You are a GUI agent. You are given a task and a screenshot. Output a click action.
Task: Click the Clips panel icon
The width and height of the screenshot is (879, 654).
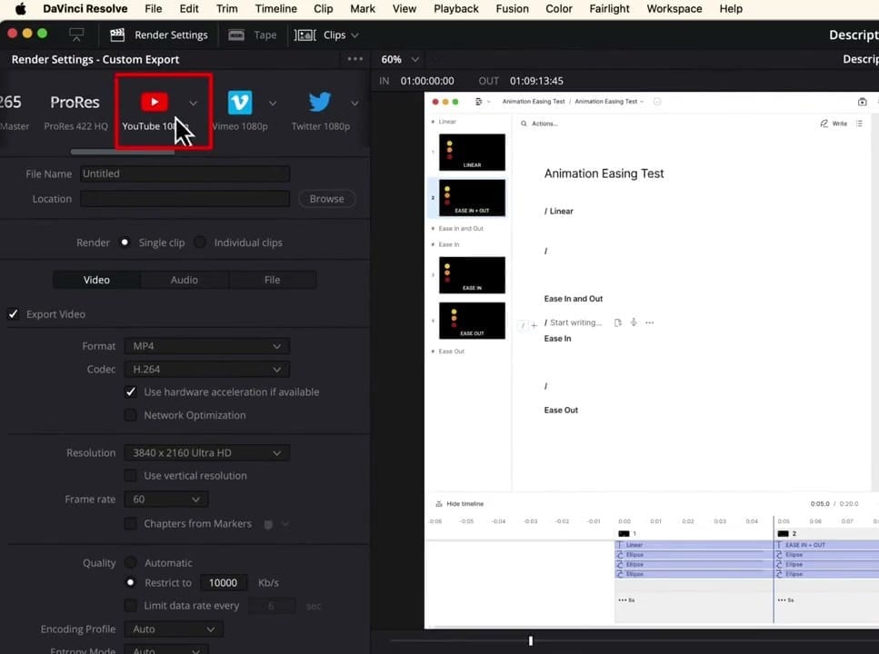[305, 35]
